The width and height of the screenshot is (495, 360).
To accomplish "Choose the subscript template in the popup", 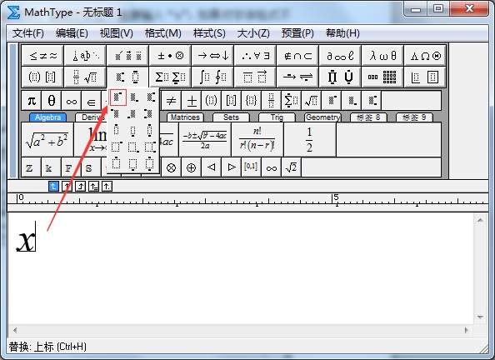I will [x=134, y=97].
